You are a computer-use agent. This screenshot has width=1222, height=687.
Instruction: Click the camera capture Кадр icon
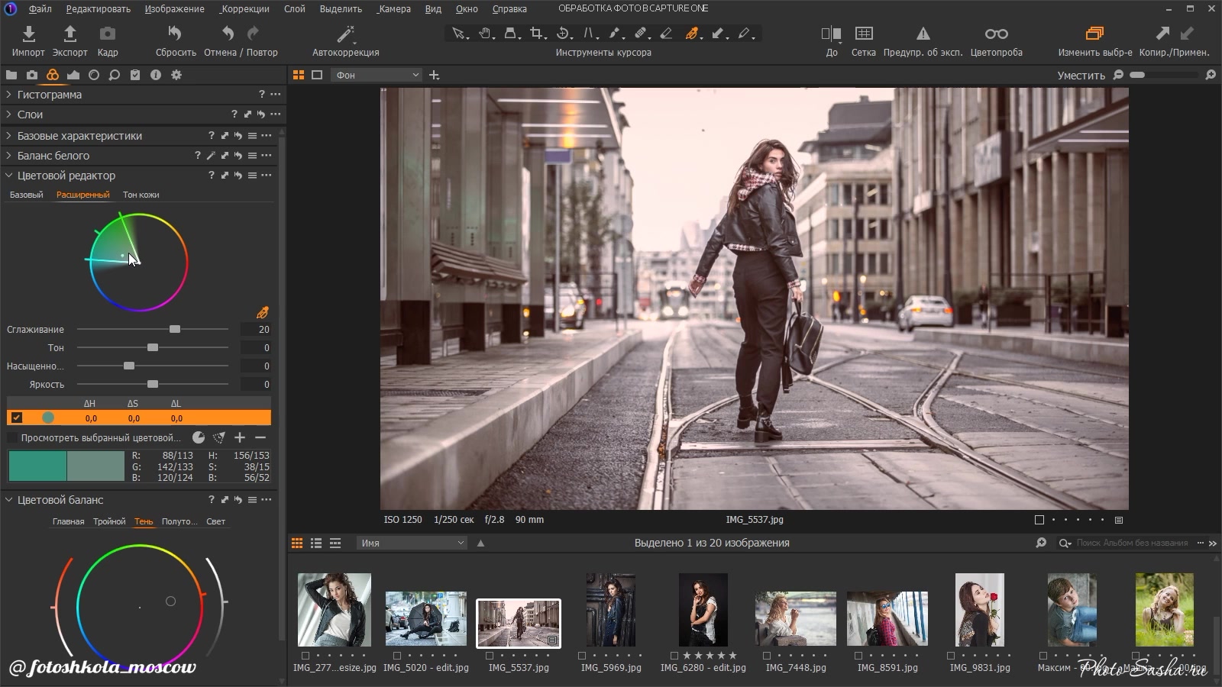tap(108, 34)
